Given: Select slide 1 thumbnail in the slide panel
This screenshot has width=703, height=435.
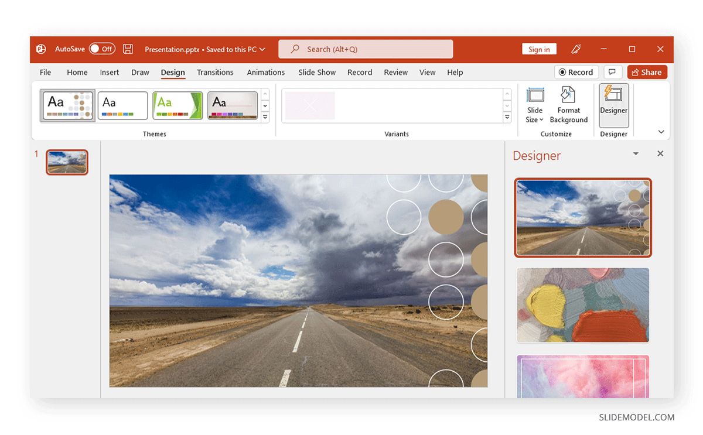Looking at the screenshot, I should pos(67,162).
